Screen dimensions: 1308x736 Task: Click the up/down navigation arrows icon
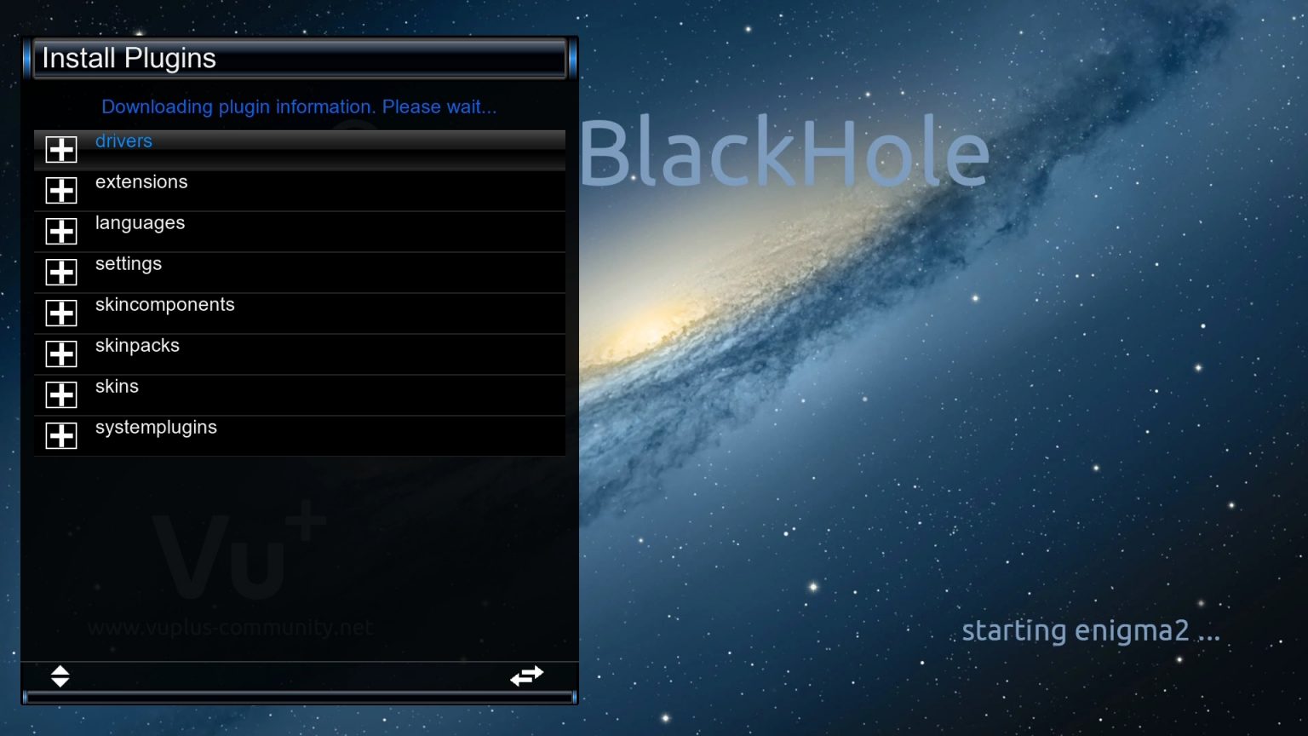tap(60, 676)
